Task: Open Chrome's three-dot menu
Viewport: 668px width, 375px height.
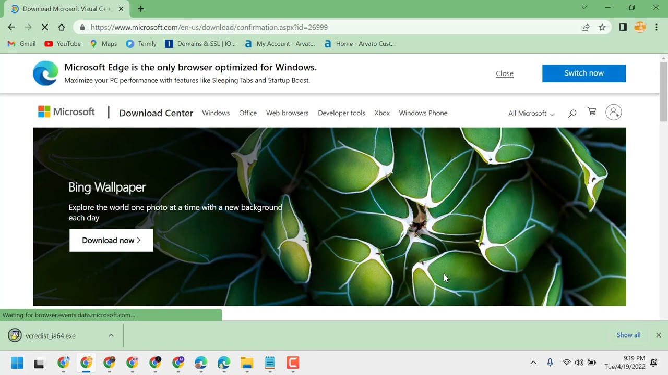Action: (x=657, y=27)
